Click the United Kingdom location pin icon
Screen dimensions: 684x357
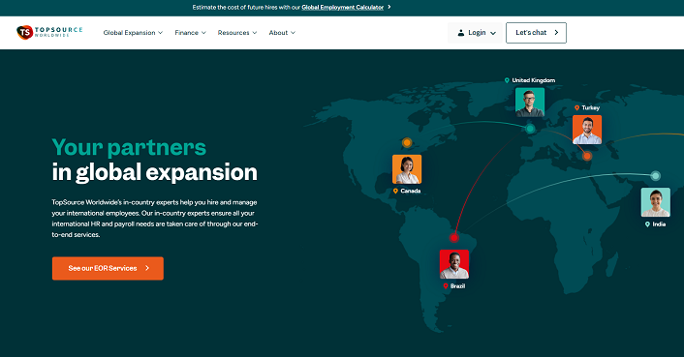507,80
